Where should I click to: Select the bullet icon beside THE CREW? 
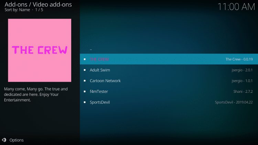click(x=85, y=59)
